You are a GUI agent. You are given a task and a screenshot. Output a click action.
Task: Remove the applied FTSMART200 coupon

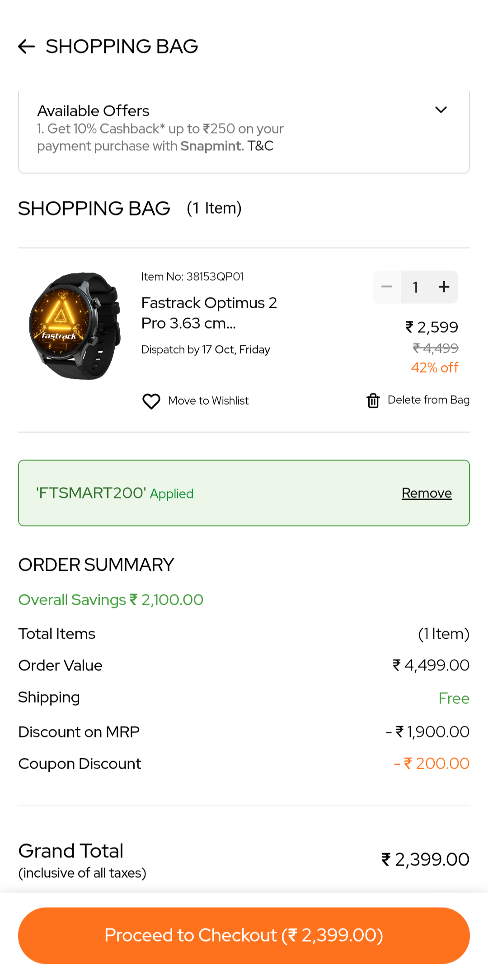coord(427,493)
